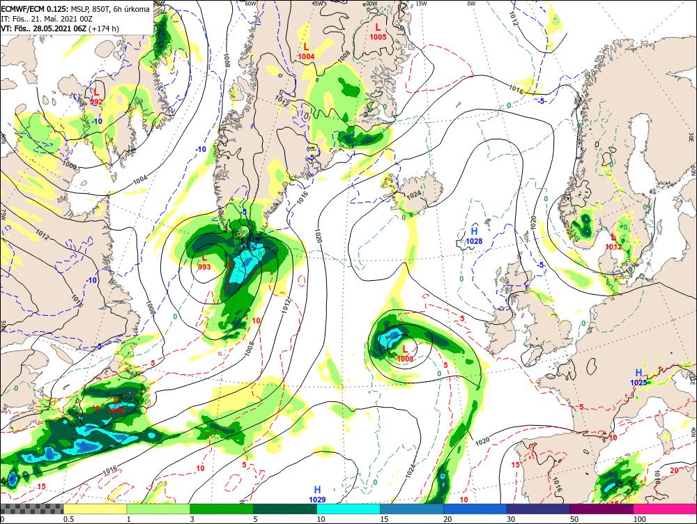Pick the dark indigo 30–50 legend segment
Screen dimensions: 697x524
click(x=538, y=509)
